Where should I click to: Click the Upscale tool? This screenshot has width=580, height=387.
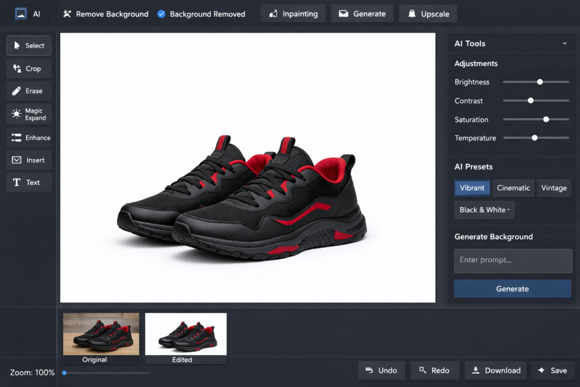428,13
